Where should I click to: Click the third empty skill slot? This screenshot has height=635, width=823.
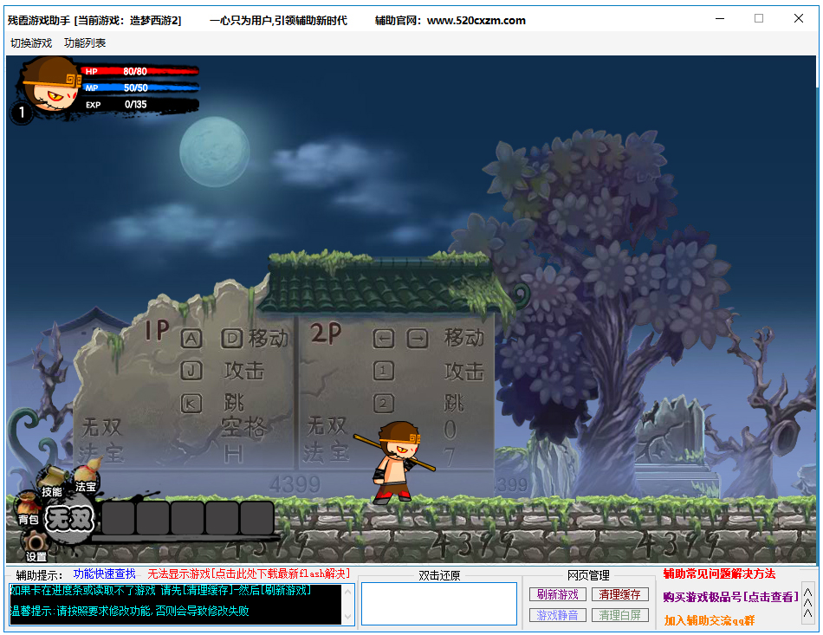pos(187,517)
